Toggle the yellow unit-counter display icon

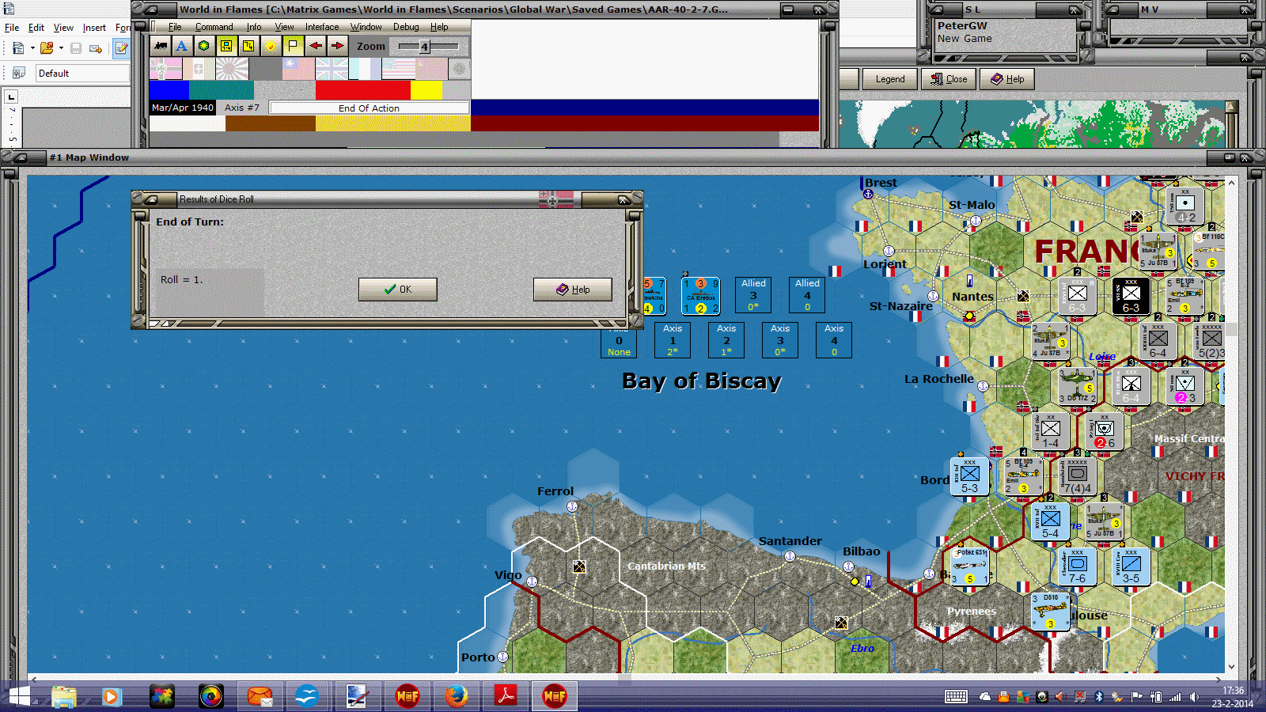226,46
